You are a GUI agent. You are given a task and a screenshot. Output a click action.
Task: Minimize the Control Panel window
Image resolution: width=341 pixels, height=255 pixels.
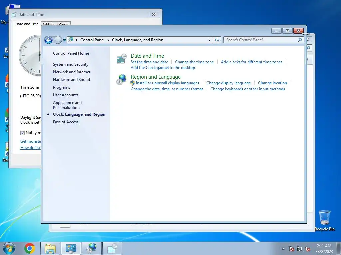(x=277, y=31)
